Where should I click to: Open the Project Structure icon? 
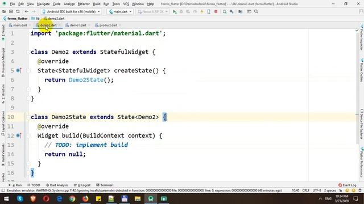[x=240, y=11]
